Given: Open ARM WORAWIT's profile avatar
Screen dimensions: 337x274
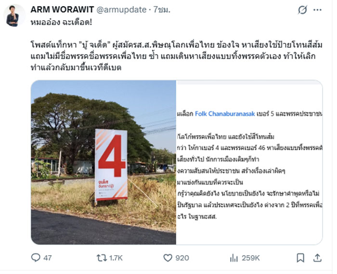Looking at the screenshot, I should (x=13, y=16).
